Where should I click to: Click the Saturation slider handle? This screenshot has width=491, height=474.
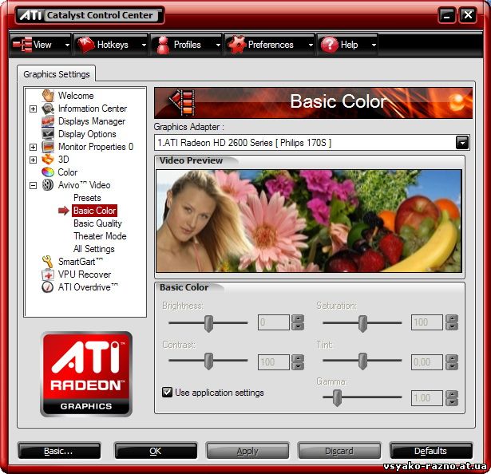[362, 323]
